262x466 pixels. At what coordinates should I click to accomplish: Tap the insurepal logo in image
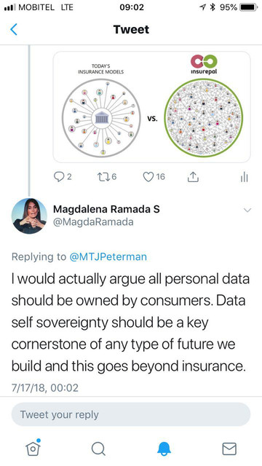(x=204, y=65)
